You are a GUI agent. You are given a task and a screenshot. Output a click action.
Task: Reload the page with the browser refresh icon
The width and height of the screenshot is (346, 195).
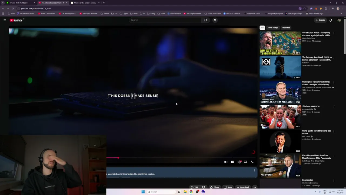pos(13,8)
